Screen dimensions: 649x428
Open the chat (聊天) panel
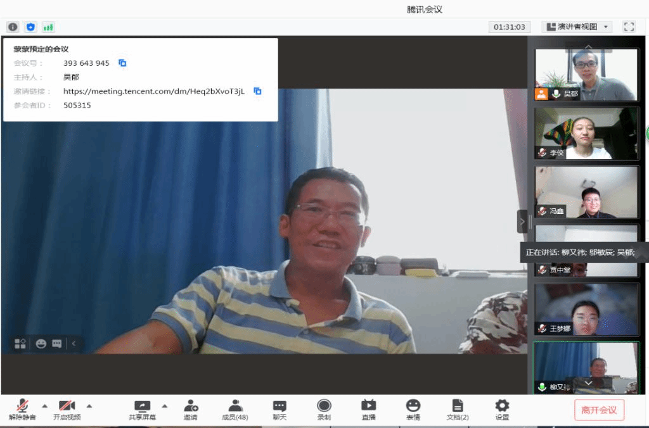pos(280,410)
